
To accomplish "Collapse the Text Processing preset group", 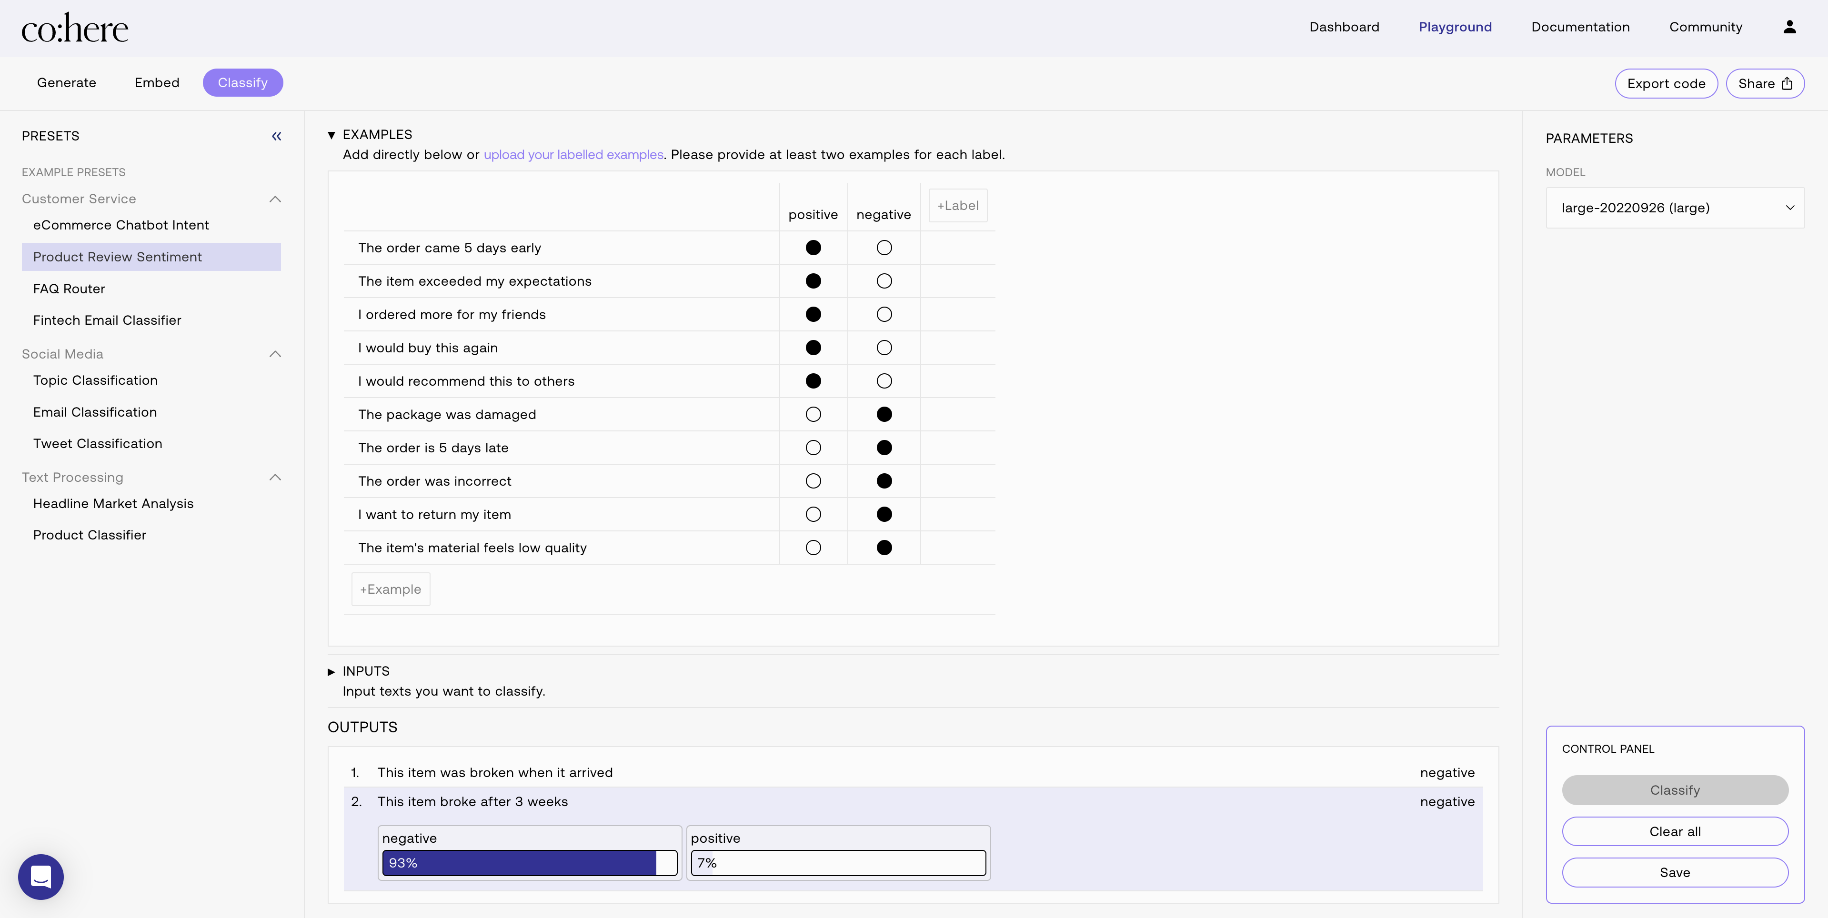I will pyautogui.click(x=275, y=478).
